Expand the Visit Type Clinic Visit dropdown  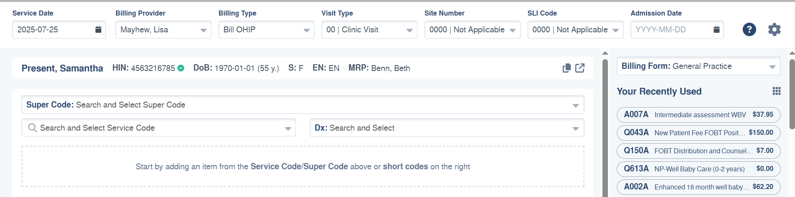(369, 30)
